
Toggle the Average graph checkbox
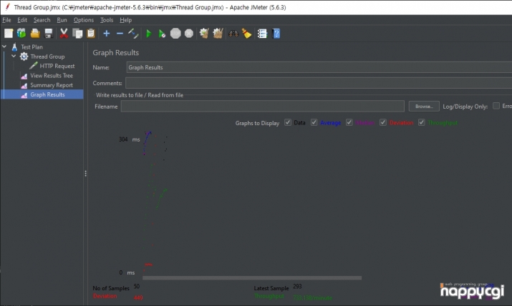click(x=314, y=122)
